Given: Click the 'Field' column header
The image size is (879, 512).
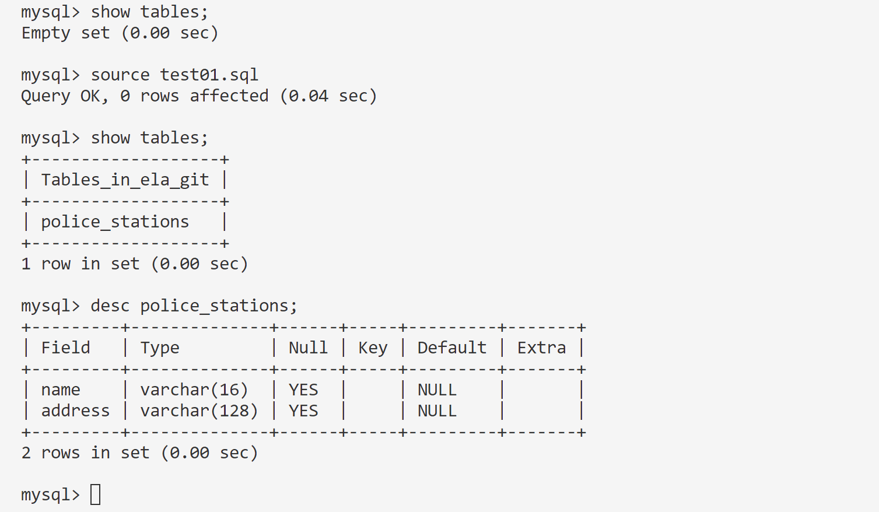Looking at the screenshot, I should tap(65, 348).
